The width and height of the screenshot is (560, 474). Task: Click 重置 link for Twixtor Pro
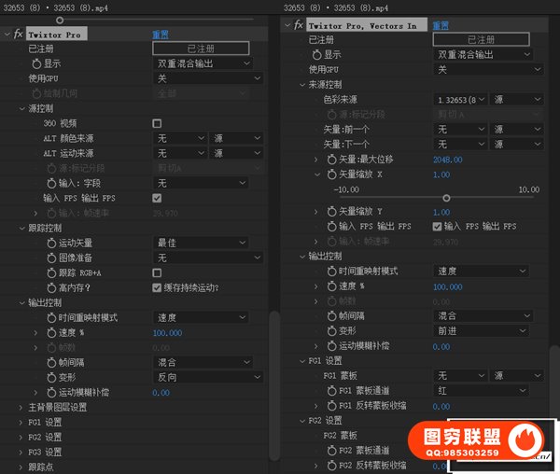point(161,35)
